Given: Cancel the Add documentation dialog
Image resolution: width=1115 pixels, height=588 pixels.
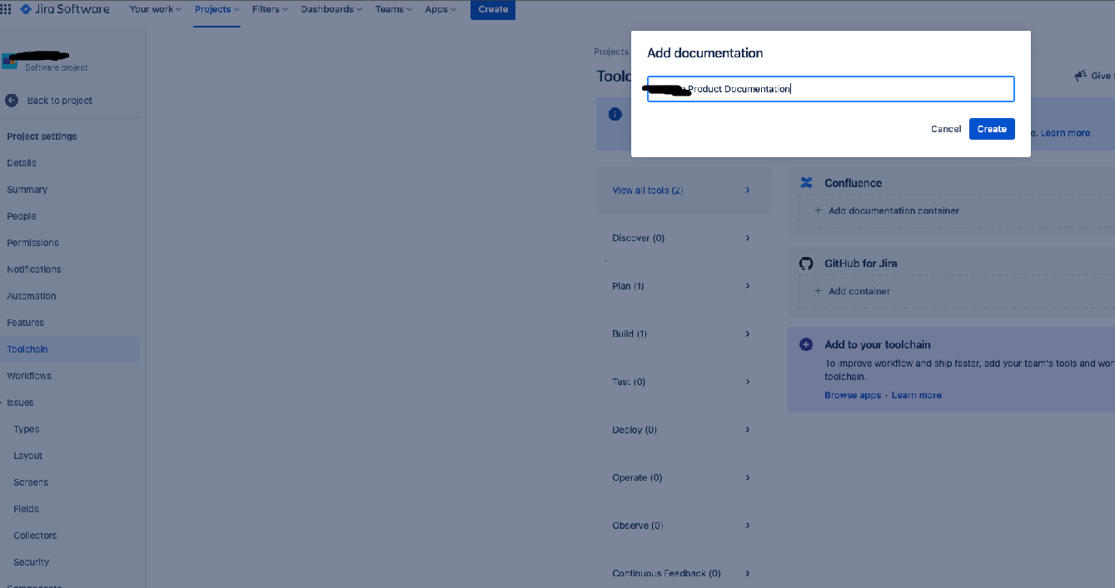Looking at the screenshot, I should click(945, 129).
